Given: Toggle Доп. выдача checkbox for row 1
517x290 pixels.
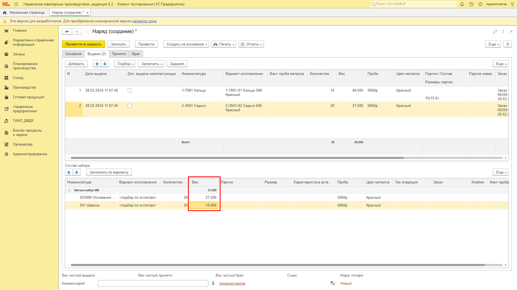Looking at the screenshot, I should 130,91.
